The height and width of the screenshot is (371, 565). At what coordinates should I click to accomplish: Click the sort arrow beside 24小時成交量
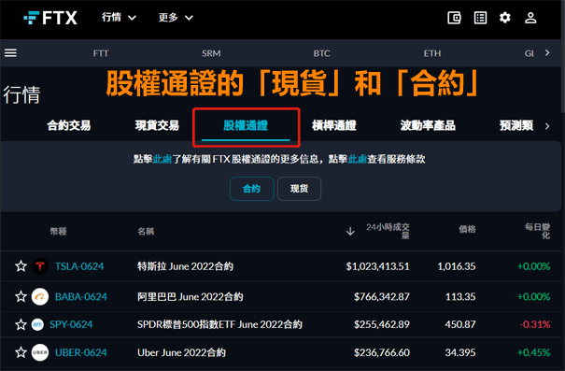350,231
